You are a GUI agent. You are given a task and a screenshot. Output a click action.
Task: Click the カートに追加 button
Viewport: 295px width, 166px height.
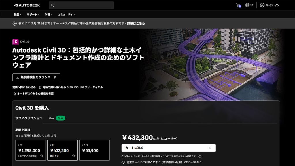(169, 148)
